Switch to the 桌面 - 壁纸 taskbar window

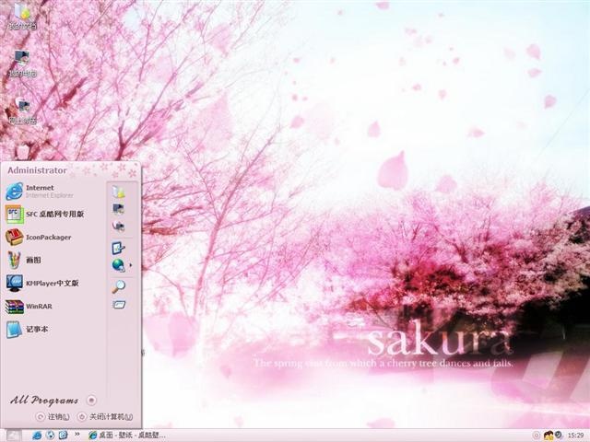pos(127,436)
